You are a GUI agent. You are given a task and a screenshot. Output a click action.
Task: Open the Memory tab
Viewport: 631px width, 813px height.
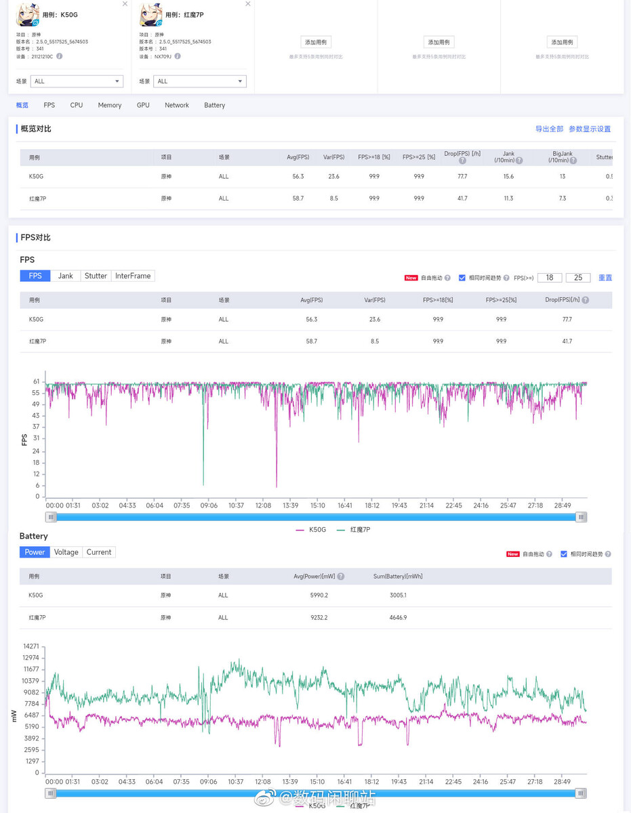[x=110, y=105]
